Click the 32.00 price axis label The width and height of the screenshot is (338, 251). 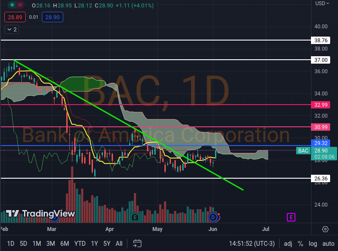tap(321, 116)
